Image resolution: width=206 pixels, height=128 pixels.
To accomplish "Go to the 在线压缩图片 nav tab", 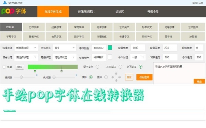I will 86,12.
